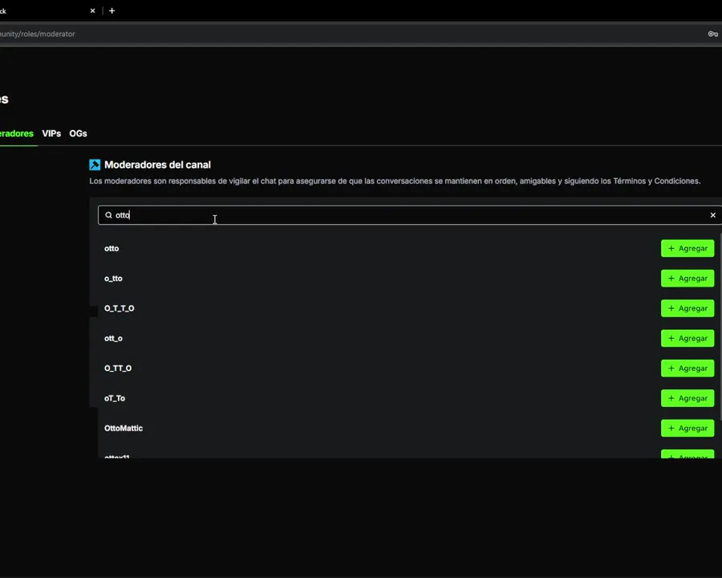Select the 'O_TT_O' username result
Screen dimensions: 722x578
tap(118, 368)
